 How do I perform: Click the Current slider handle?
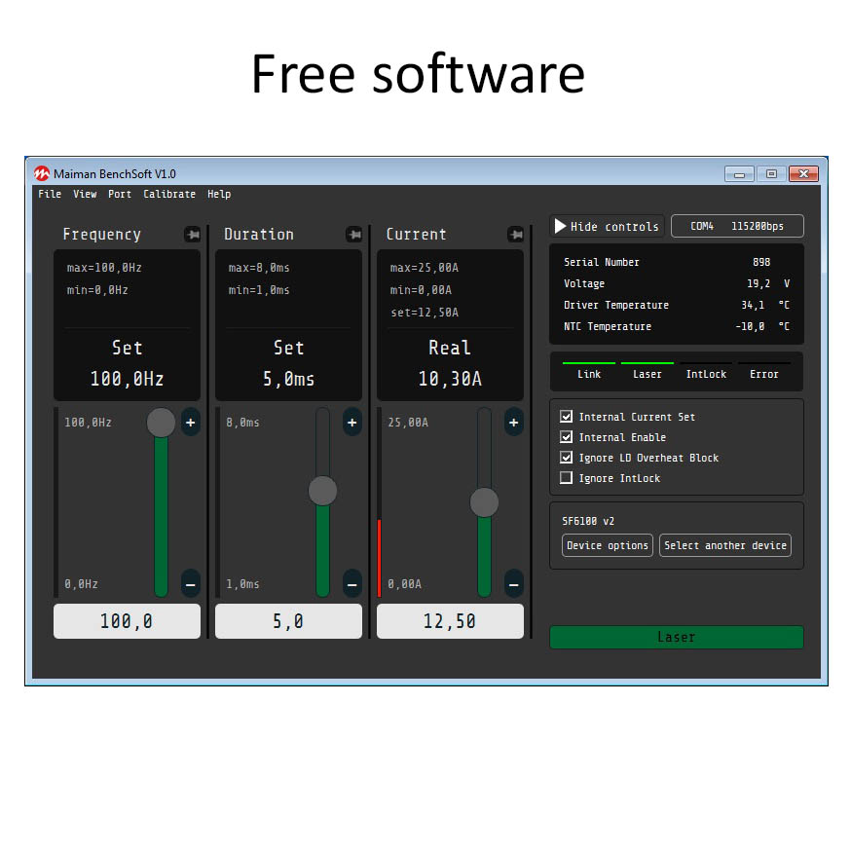click(484, 502)
